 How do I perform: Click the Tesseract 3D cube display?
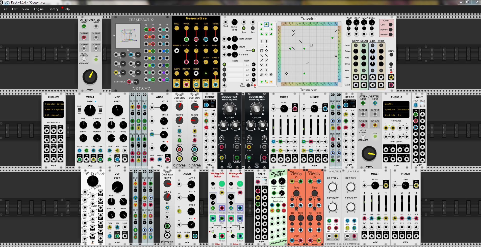click(128, 36)
